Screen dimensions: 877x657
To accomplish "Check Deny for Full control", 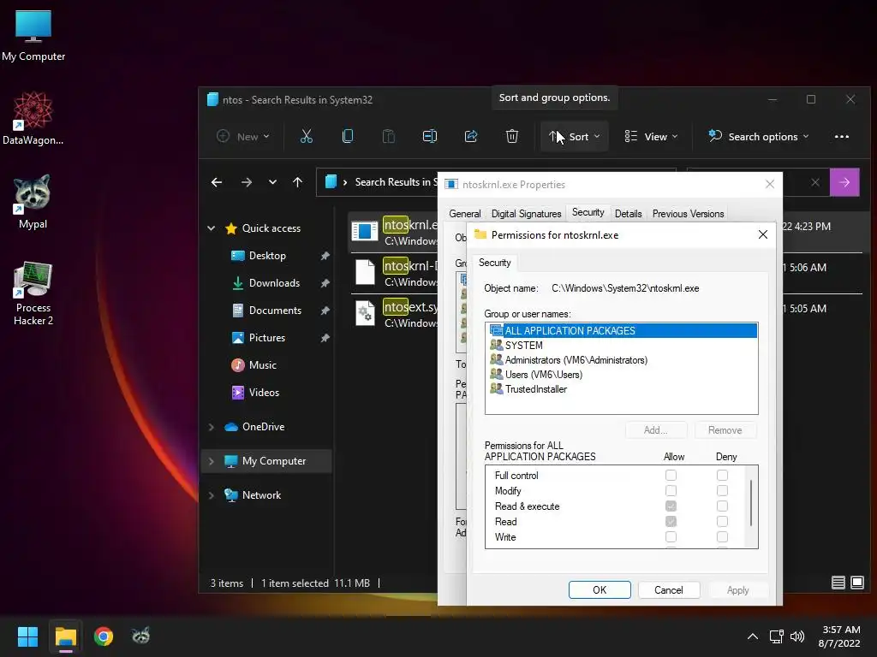I will point(722,476).
